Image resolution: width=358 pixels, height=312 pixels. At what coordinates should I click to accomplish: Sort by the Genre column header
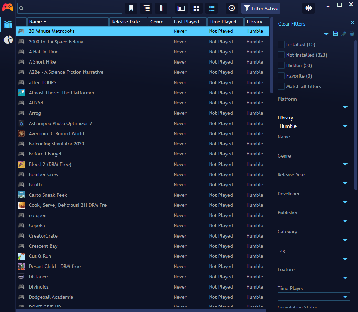click(160, 22)
